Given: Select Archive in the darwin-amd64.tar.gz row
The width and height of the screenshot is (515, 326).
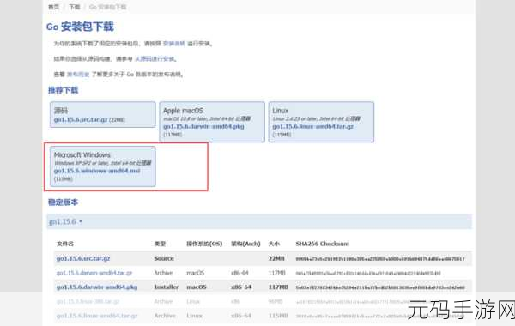Looking at the screenshot, I should tap(163, 273).
